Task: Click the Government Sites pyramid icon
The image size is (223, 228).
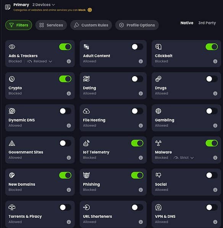Action: tap(12, 143)
